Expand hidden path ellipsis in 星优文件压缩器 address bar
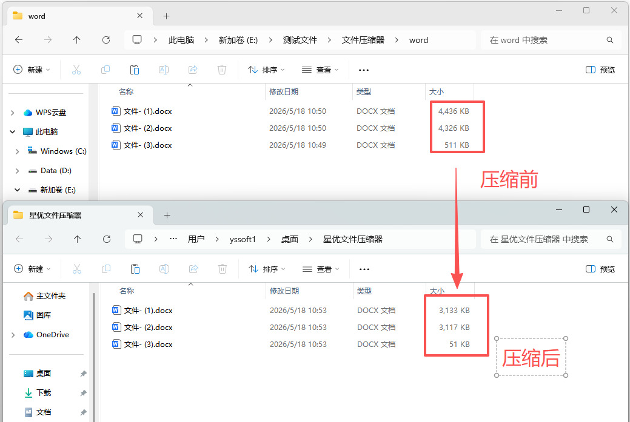Viewport: 630px width, 422px height. click(173, 239)
